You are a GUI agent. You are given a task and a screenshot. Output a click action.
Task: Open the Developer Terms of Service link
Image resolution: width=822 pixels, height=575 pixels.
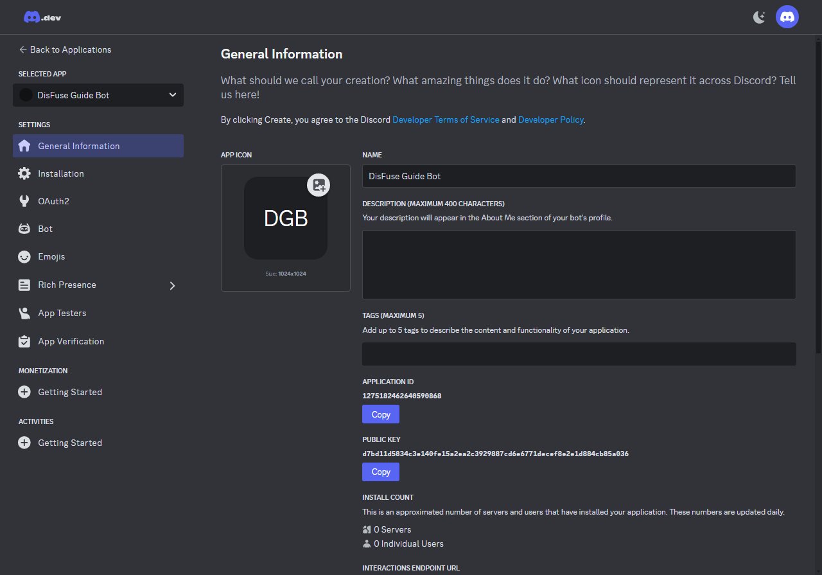[x=446, y=119]
